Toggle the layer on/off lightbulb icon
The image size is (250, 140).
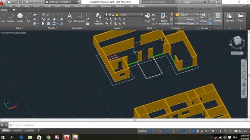[107, 15]
